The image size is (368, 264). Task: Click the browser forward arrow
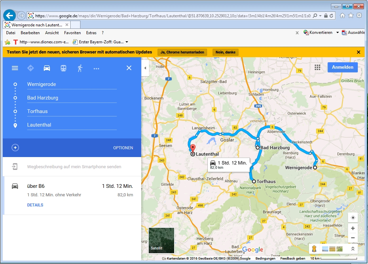[21, 16]
